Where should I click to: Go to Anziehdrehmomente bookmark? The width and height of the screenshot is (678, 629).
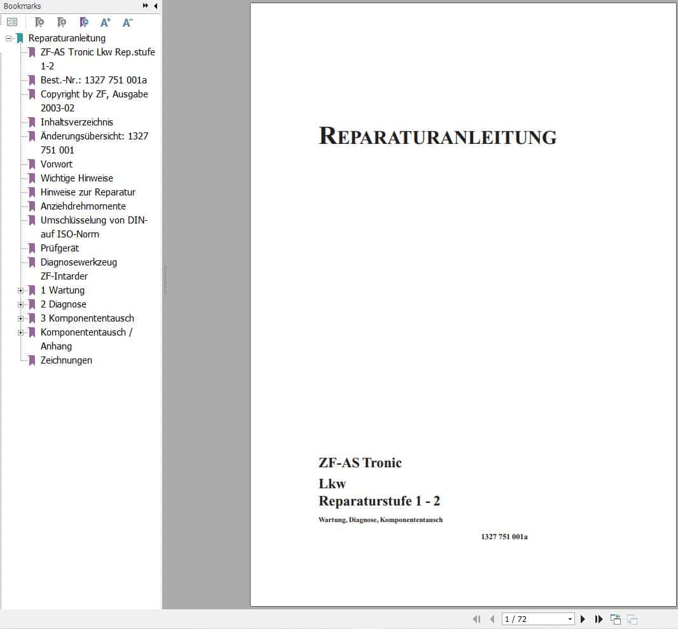pyautogui.click(x=83, y=206)
